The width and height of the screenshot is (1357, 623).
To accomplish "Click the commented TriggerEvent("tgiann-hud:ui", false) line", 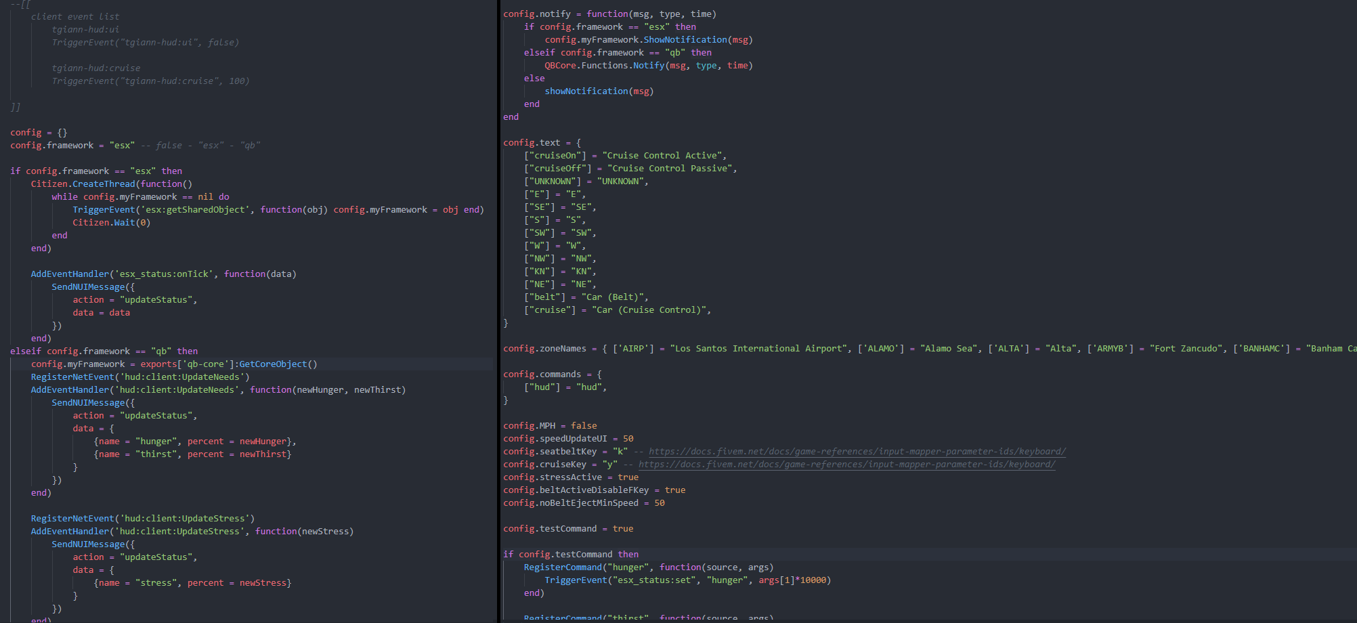I will (x=146, y=42).
